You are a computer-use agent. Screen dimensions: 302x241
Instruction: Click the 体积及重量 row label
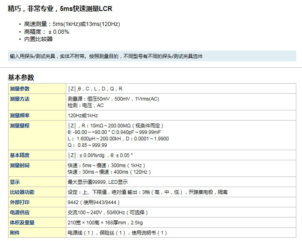pyautogui.click(x=22, y=223)
